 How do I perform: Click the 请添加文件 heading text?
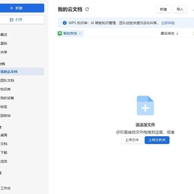(145, 125)
